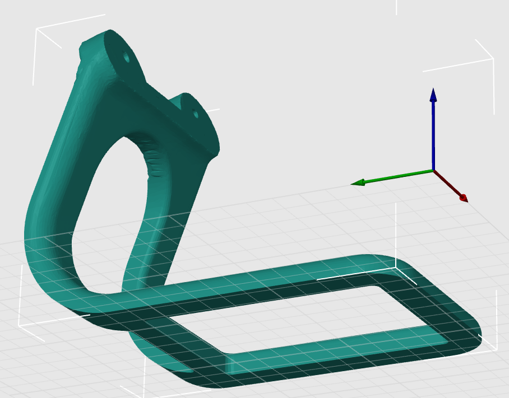Click the mounting hole on the topmost lug
Screen dimensions: 509x398
[x=126, y=57]
